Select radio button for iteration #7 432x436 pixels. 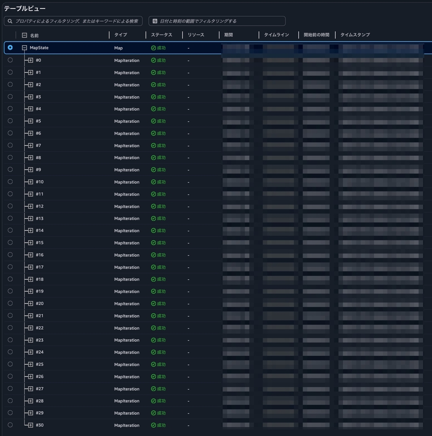10,145
